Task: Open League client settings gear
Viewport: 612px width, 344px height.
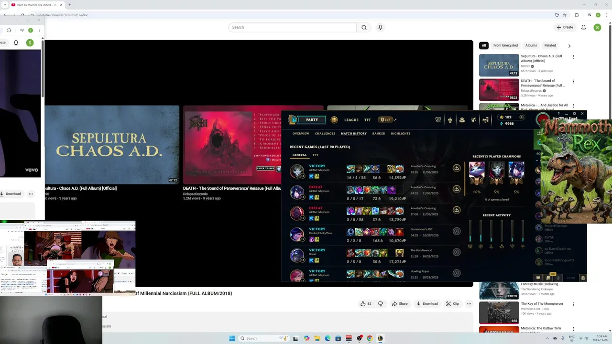Action: [x=575, y=114]
